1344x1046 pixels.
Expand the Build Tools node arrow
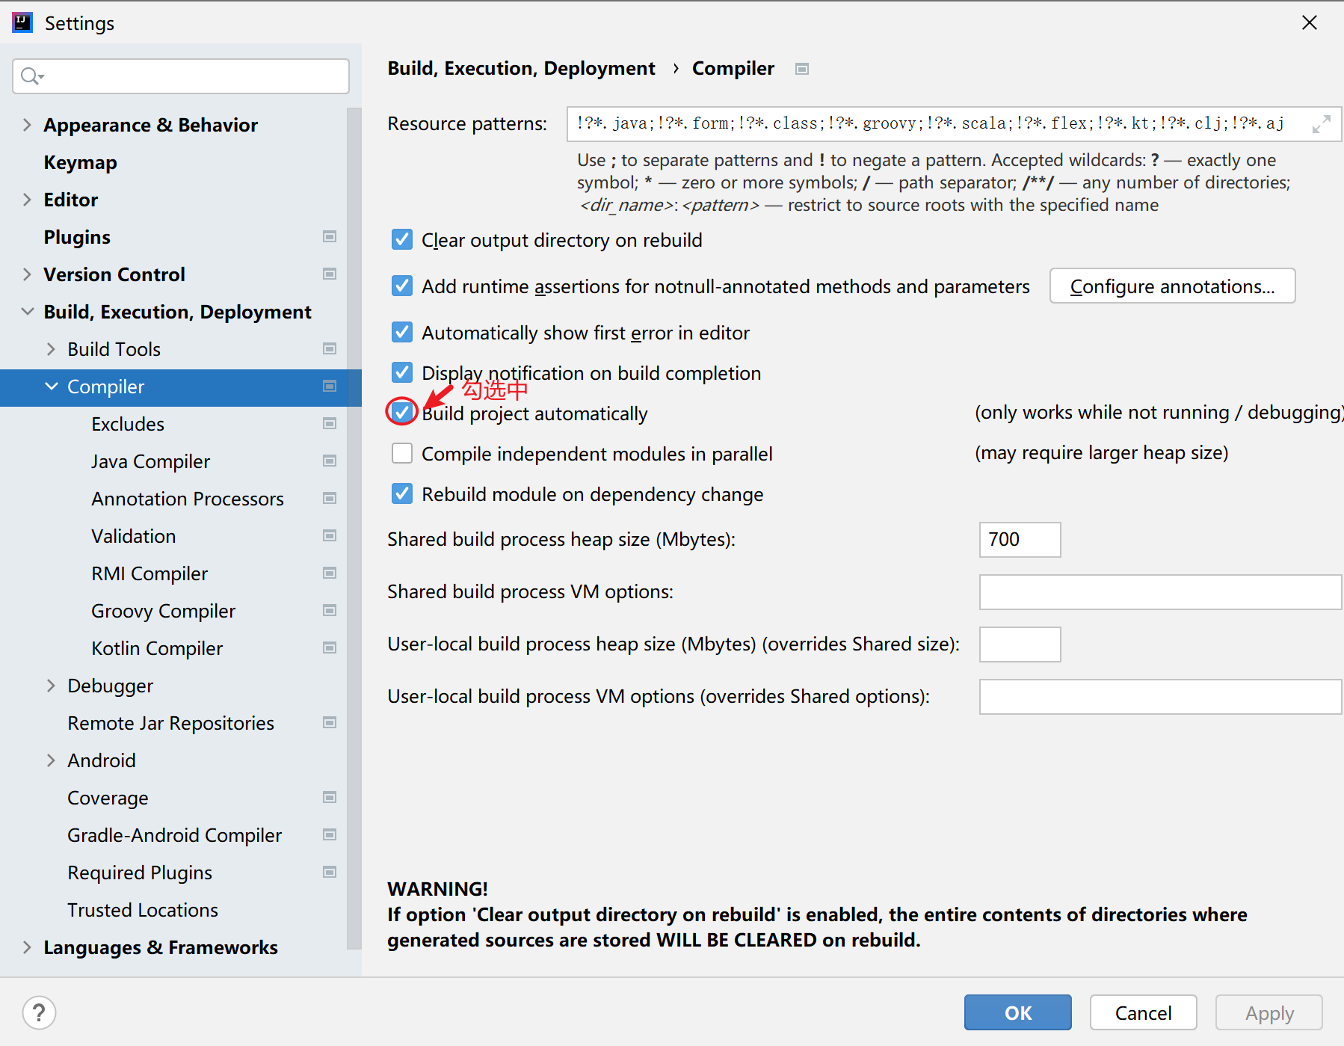coord(51,349)
